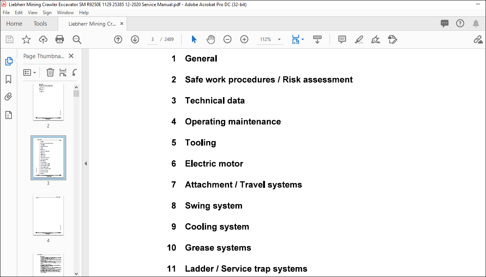Open the zoom level dropdown arrow

279,39
